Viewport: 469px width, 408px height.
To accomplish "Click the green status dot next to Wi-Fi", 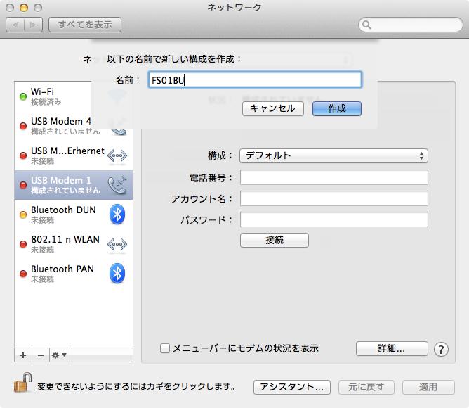I will [x=23, y=96].
